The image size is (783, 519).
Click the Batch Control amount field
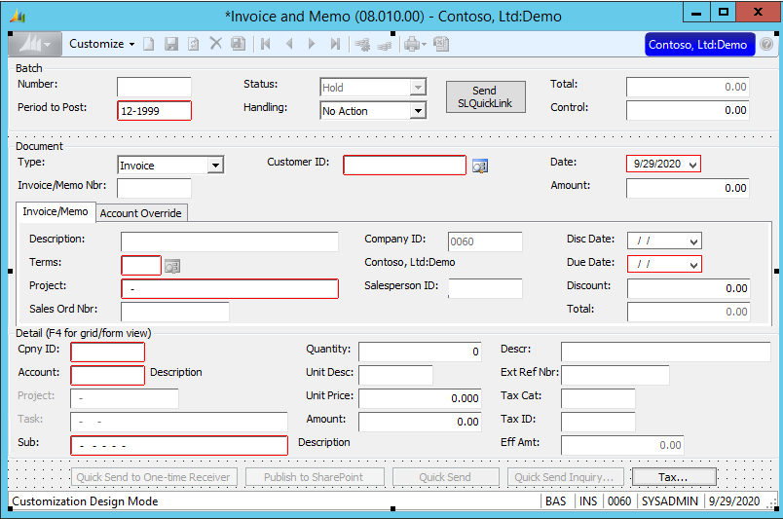pyautogui.click(x=689, y=110)
